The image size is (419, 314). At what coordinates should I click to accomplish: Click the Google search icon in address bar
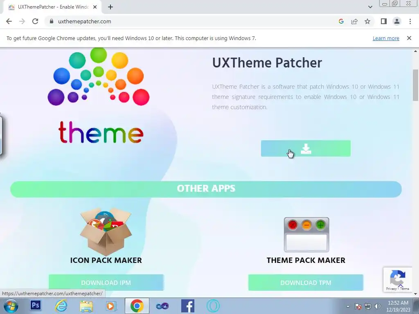[341, 21]
